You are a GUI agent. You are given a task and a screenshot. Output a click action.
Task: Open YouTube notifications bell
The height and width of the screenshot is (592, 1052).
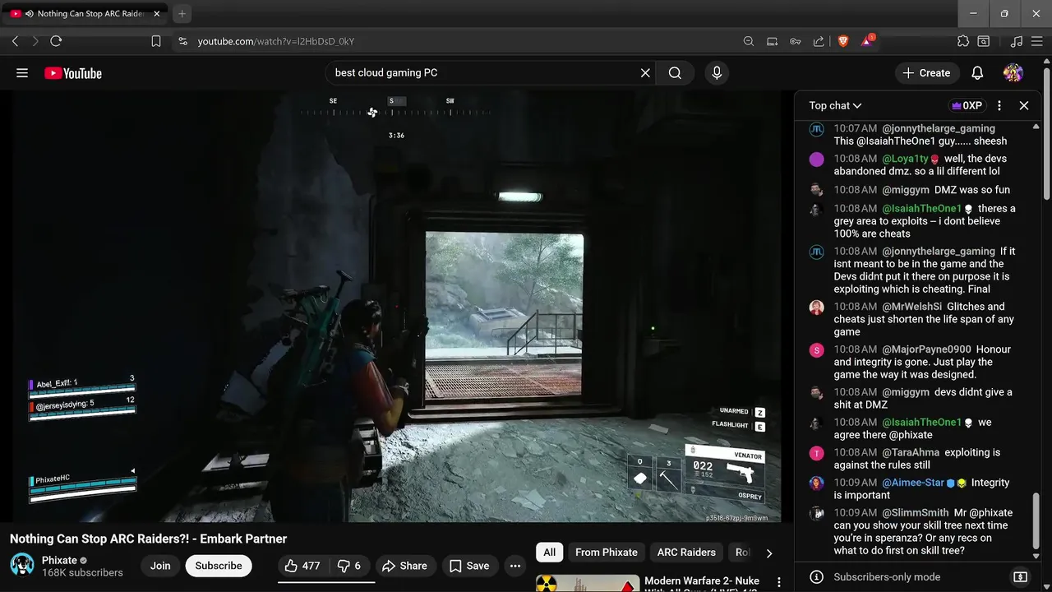[977, 73]
